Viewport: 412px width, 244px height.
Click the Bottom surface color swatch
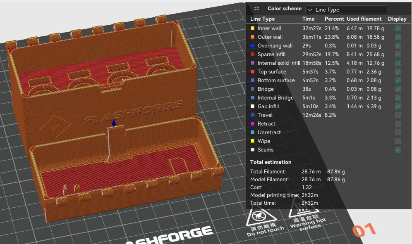(252, 80)
